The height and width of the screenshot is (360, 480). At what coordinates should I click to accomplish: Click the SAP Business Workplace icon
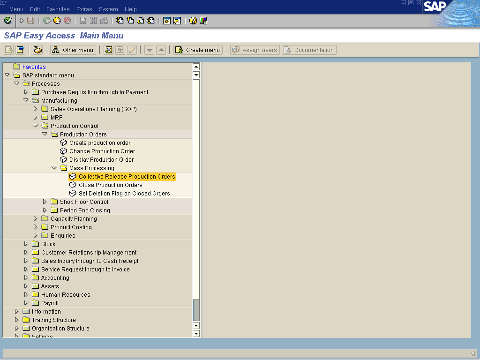[37, 50]
